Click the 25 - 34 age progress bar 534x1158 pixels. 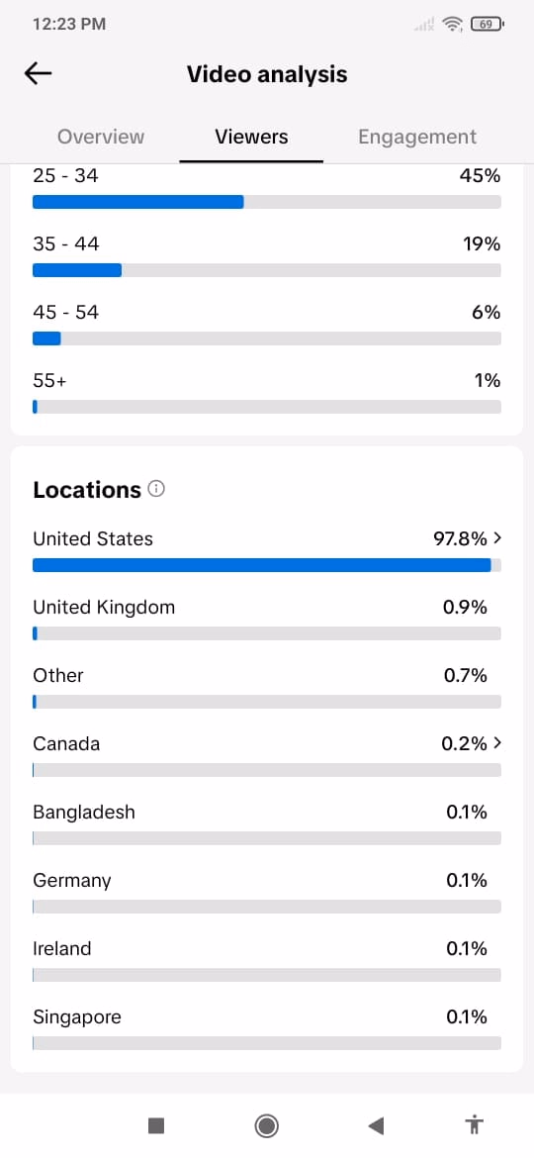click(267, 202)
